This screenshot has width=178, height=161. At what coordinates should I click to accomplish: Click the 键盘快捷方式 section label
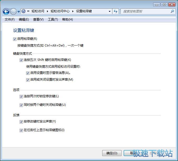point(22,54)
